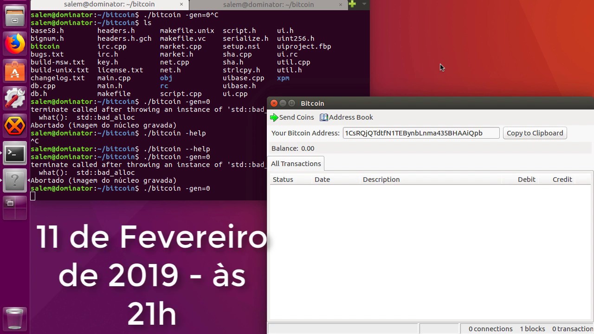Click 'setup.nsi' in terminal listing
This screenshot has height=334, width=594.
point(241,46)
